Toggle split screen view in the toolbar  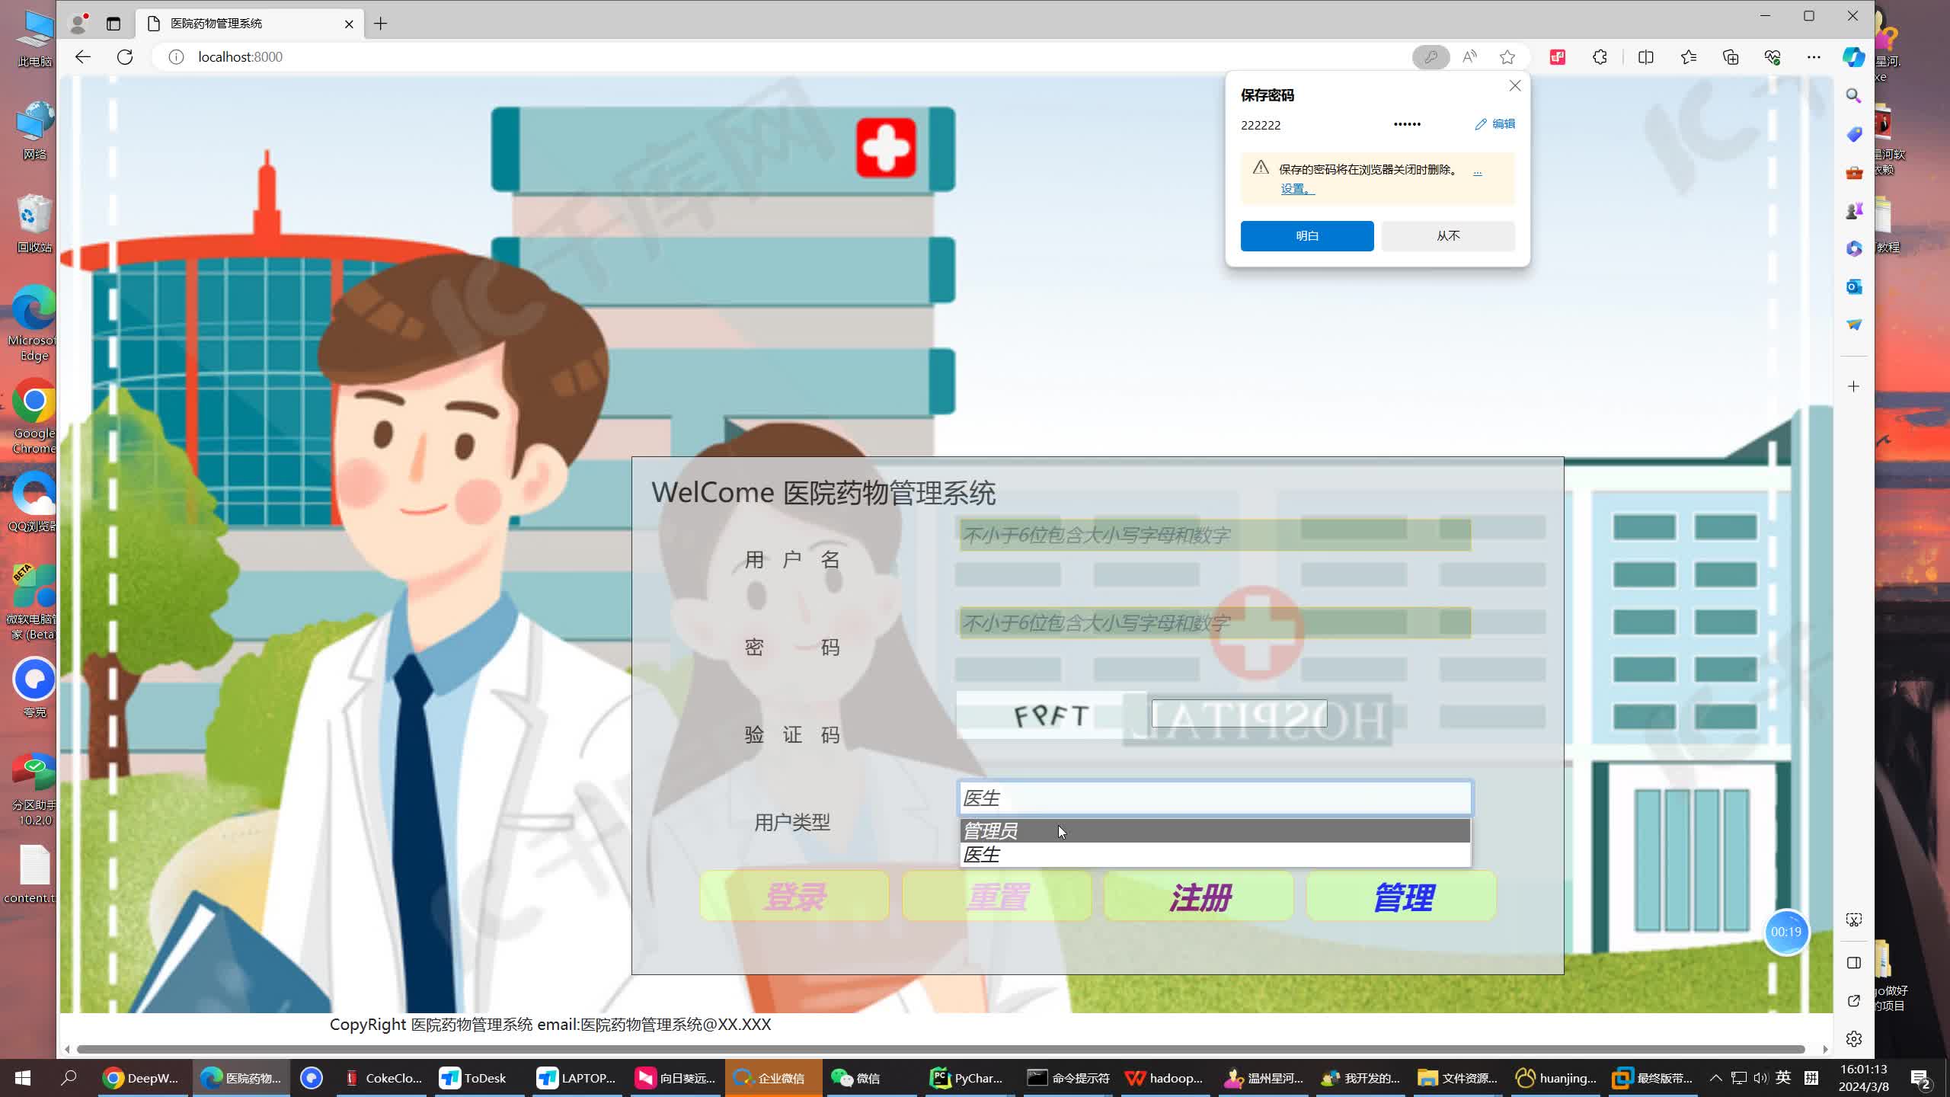[x=1645, y=57]
